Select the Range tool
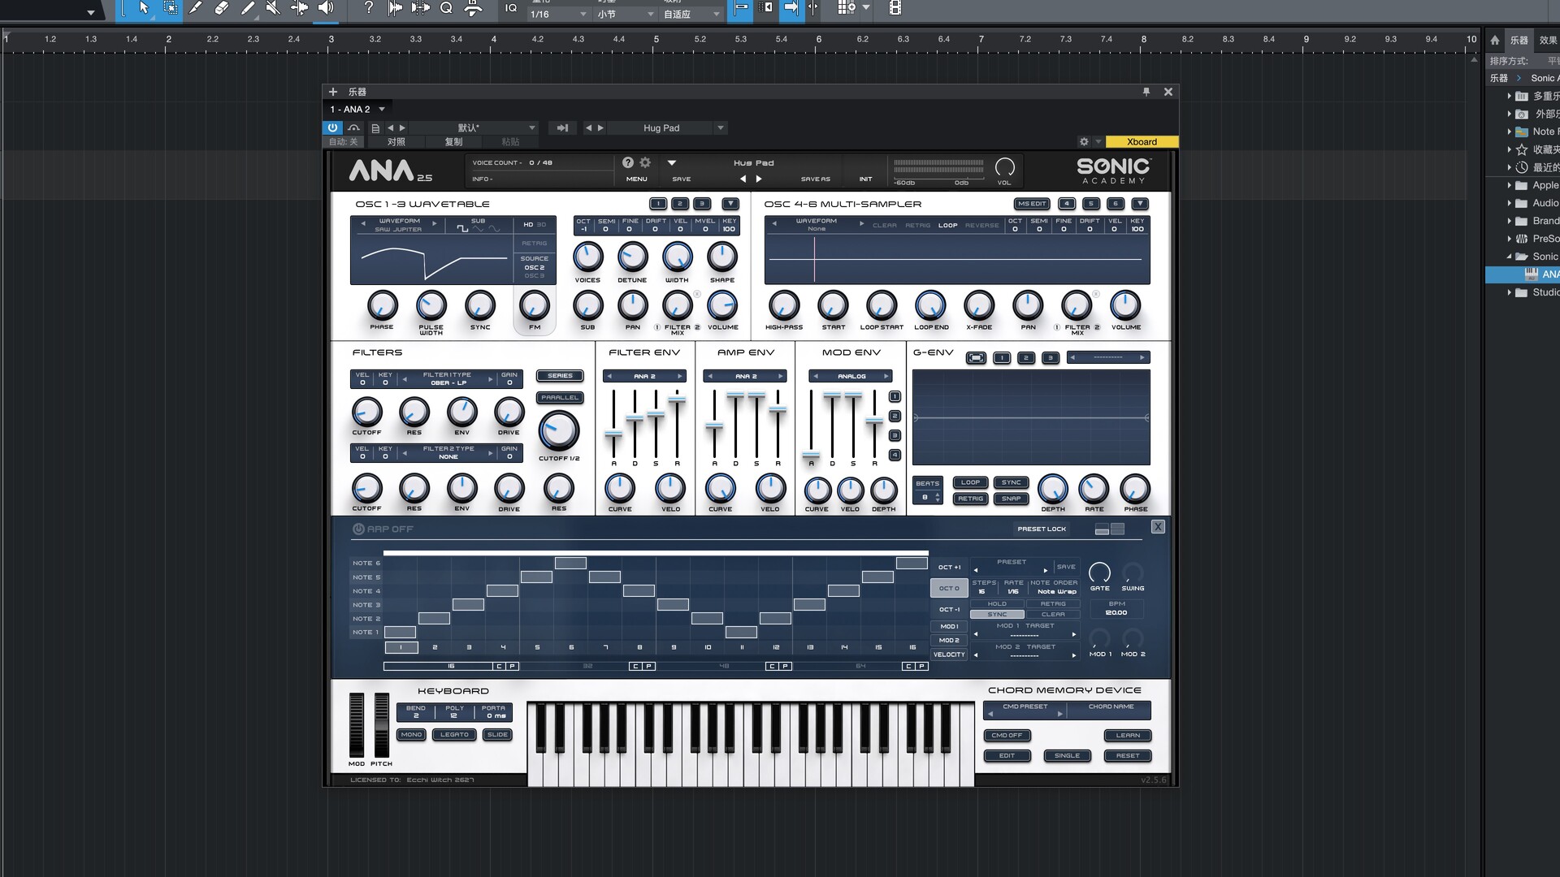This screenshot has width=1560, height=877. pyautogui.click(x=171, y=8)
